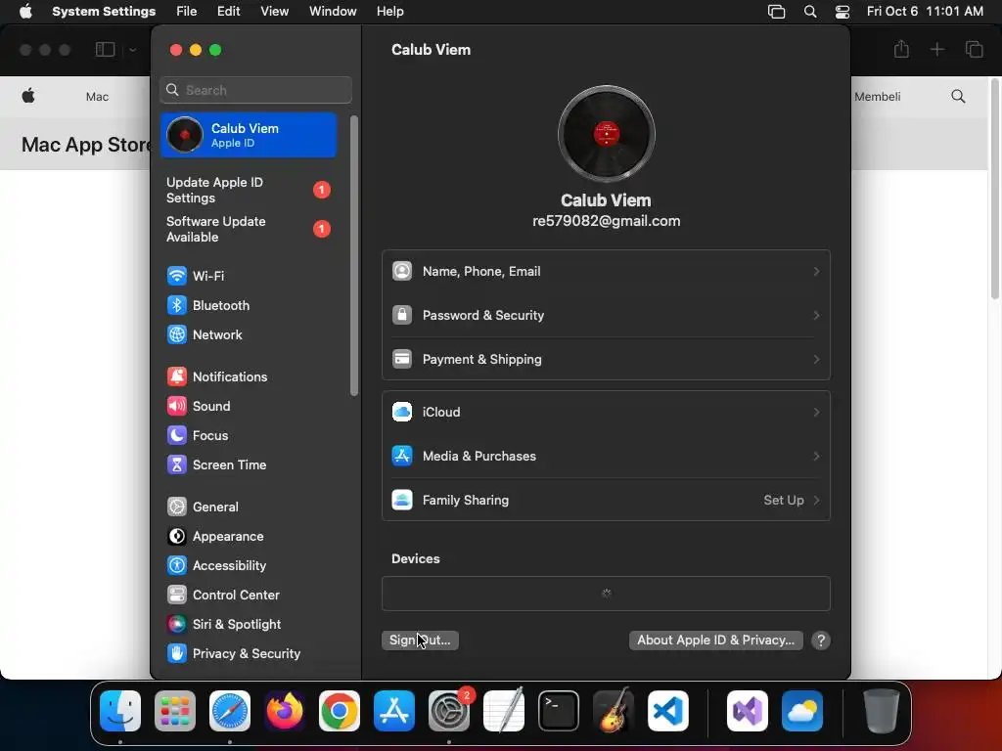Click the large vinyl record profile picture
The height and width of the screenshot is (751, 1002).
click(607, 134)
